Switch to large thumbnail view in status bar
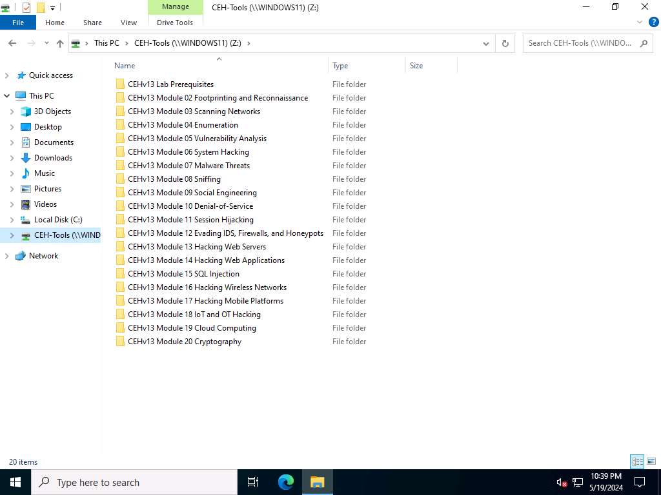The height and width of the screenshot is (495, 661). [651, 461]
